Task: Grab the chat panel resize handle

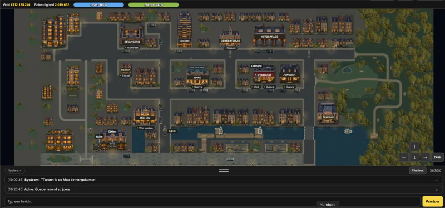Action: coord(224,170)
